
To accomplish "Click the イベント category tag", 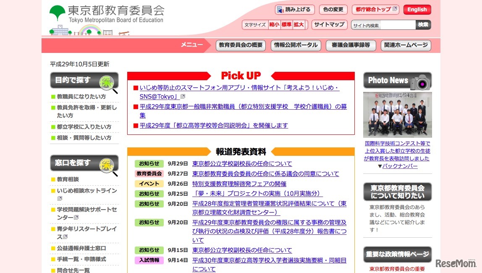I will pyautogui.click(x=149, y=184).
